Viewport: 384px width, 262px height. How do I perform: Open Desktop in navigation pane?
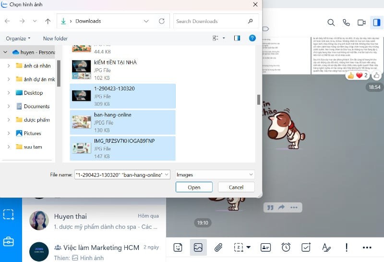point(29,93)
